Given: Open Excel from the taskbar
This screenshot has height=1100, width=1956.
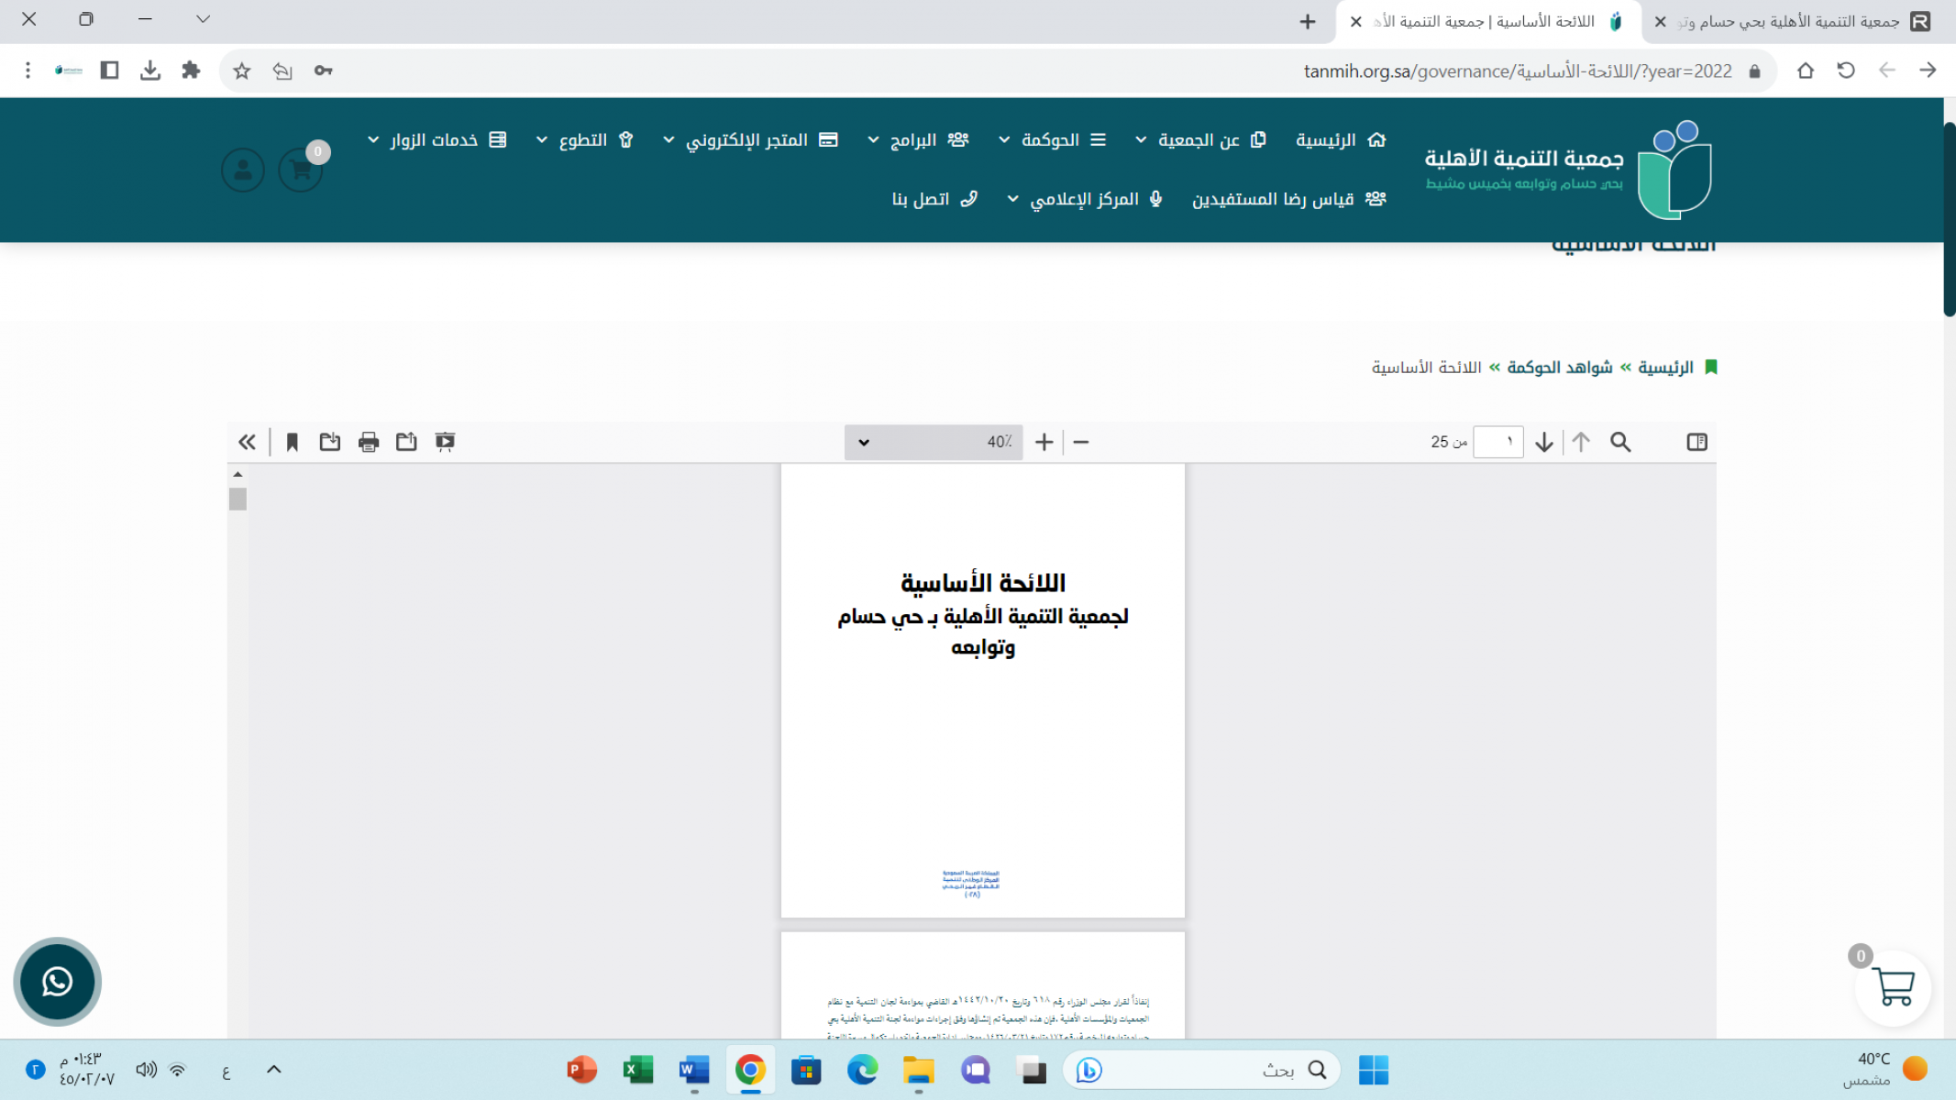Looking at the screenshot, I should point(637,1070).
